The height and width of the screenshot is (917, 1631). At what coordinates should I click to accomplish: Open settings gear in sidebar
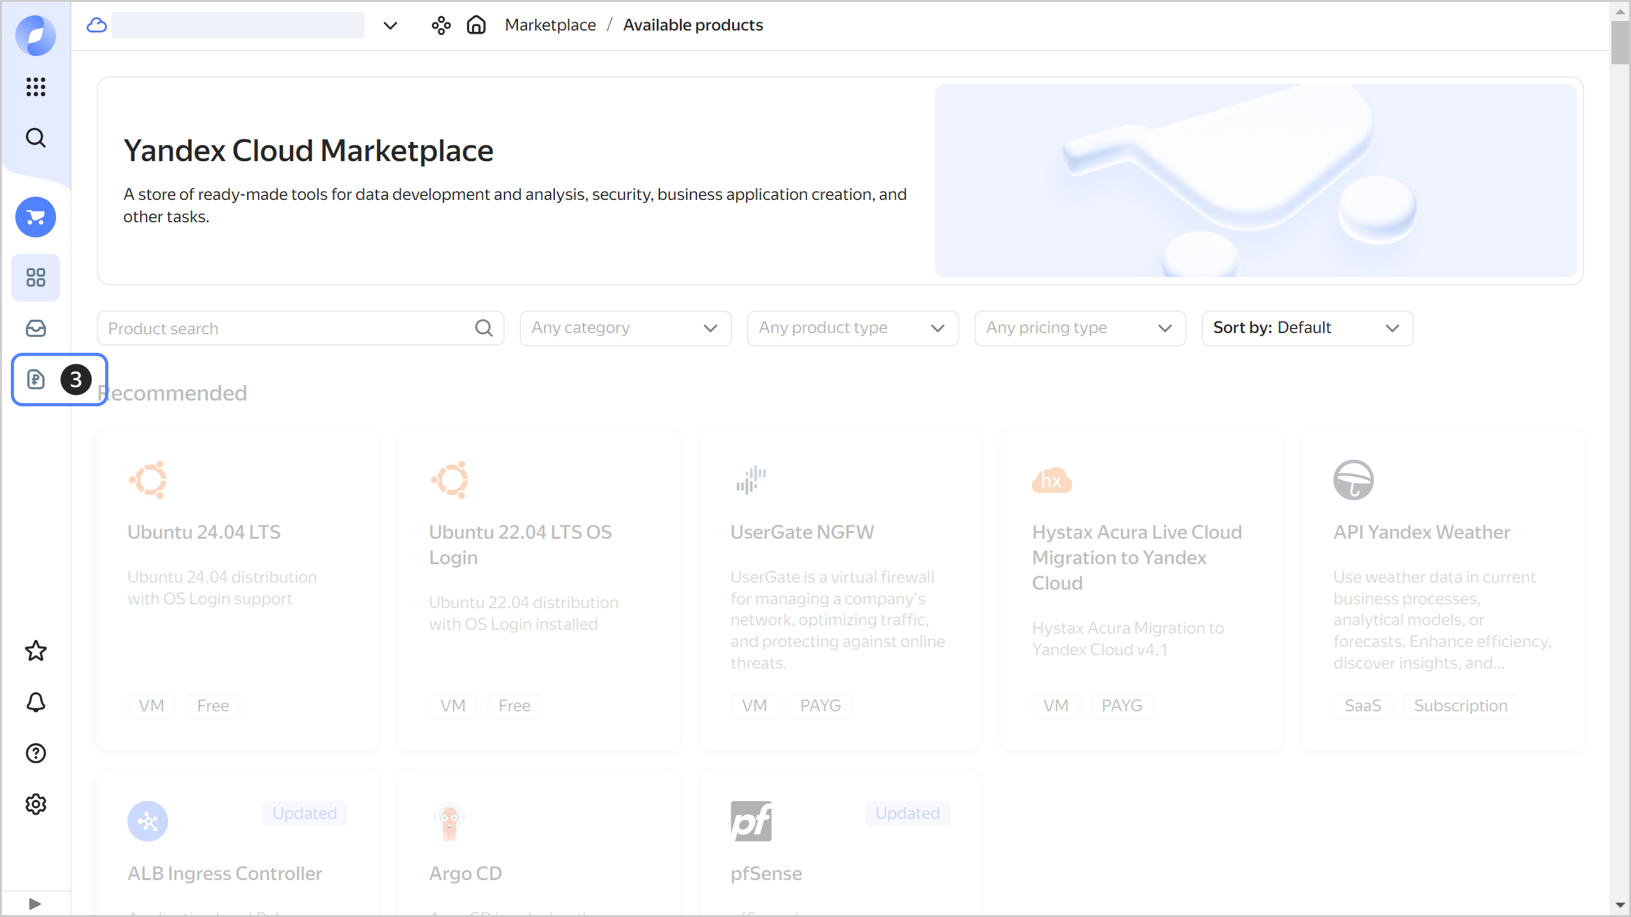tap(36, 804)
